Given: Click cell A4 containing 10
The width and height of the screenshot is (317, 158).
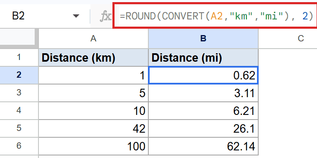Looking at the screenshot, I should [x=93, y=111].
